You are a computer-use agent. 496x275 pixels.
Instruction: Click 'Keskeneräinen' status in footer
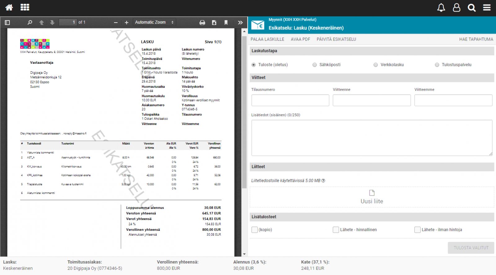click(18, 268)
